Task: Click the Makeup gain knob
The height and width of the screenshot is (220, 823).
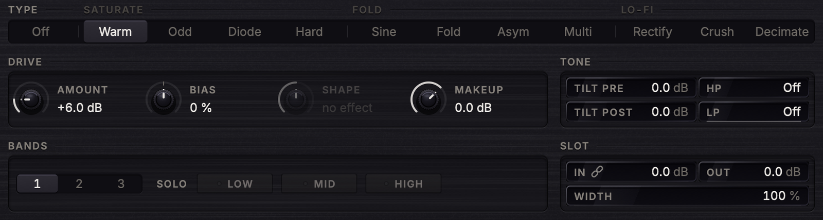Action: (428, 98)
